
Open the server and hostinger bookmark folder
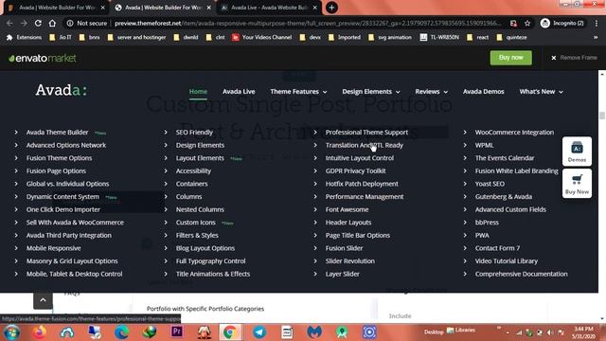pyautogui.click(x=136, y=38)
